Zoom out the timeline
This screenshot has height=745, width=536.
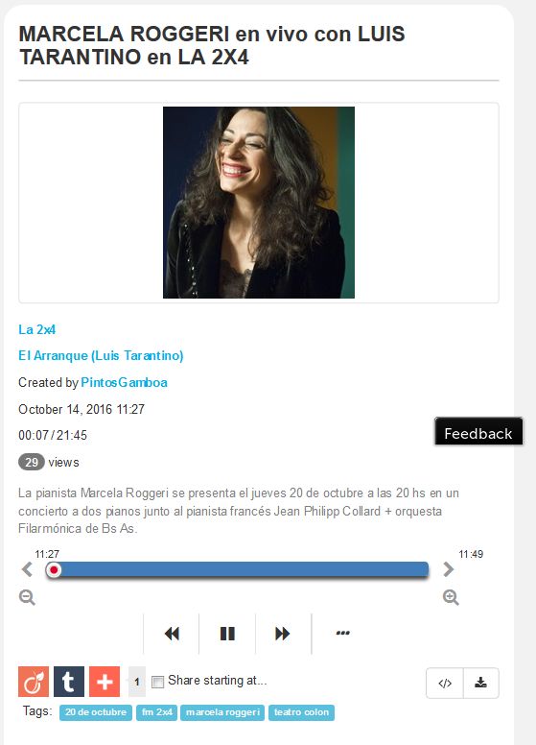pyautogui.click(x=27, y=597)
